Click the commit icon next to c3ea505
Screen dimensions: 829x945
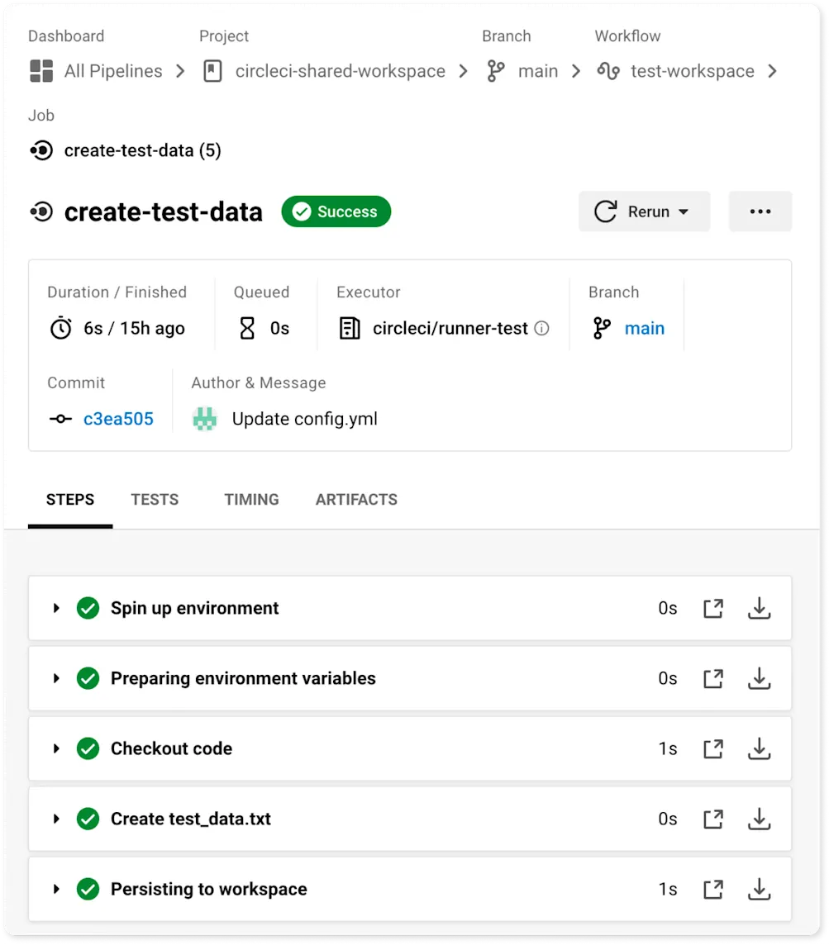[60, 419]
